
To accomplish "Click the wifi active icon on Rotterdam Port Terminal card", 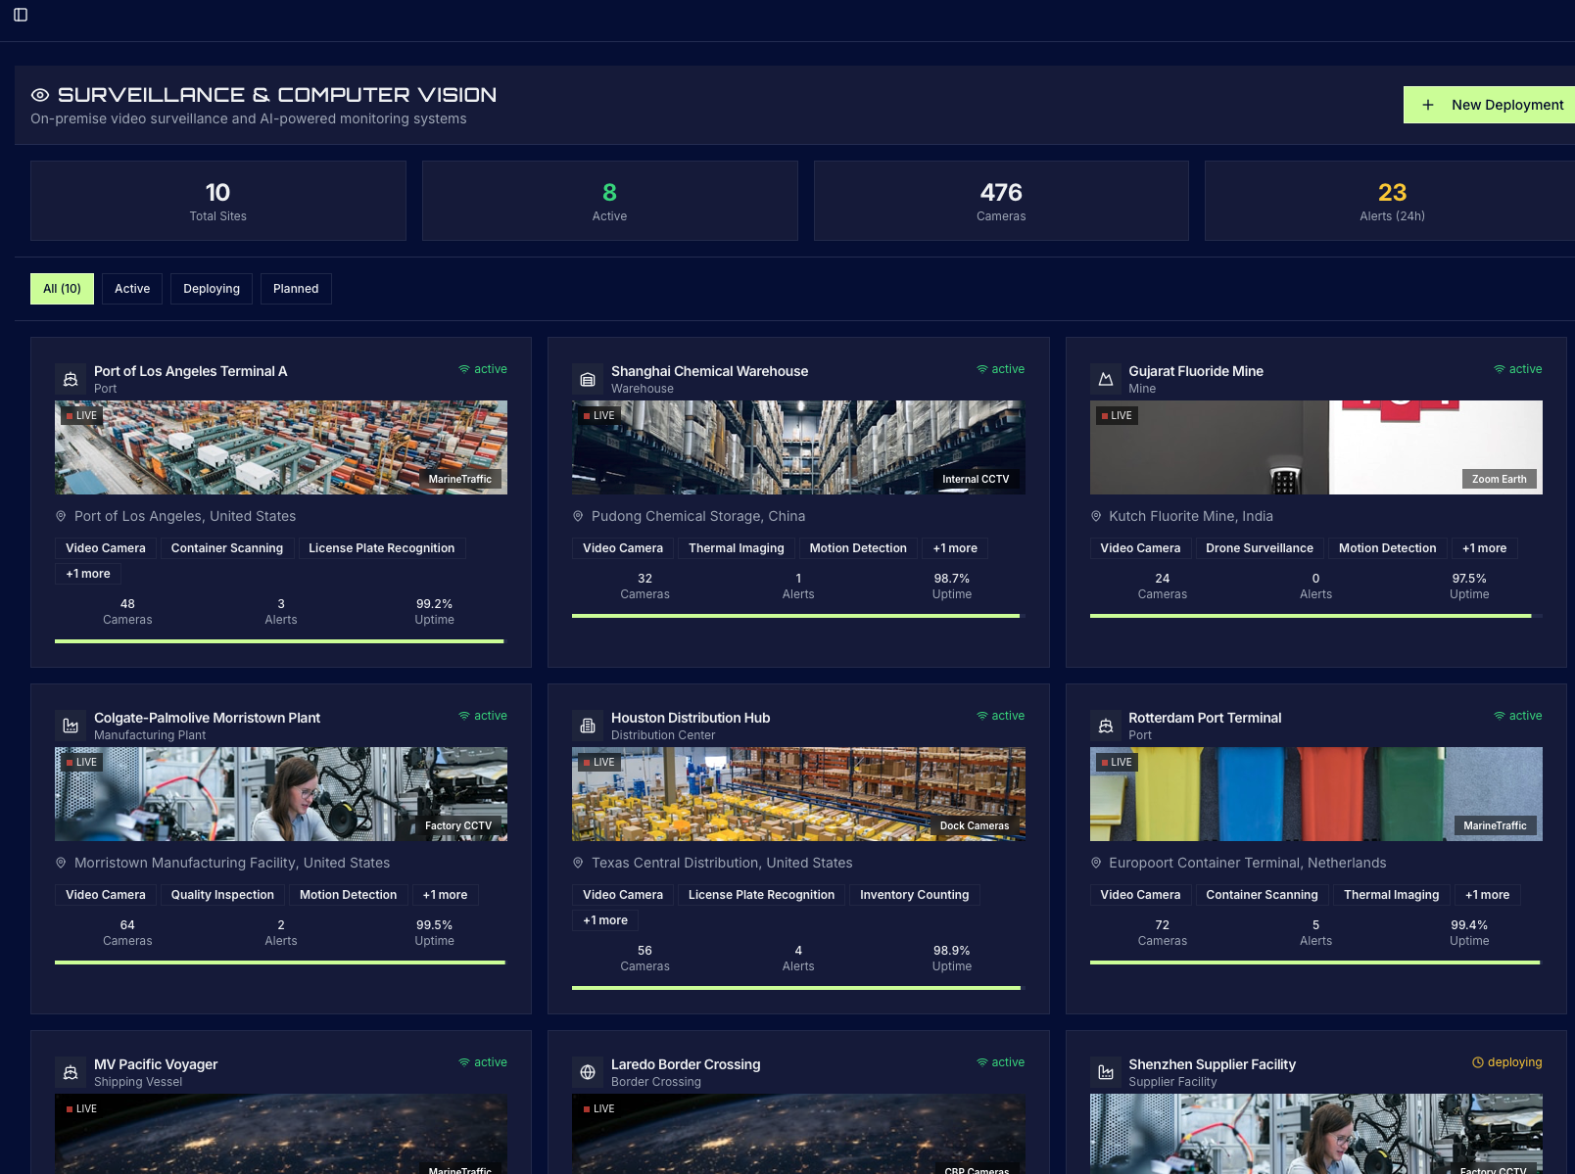I will (1500, 716).
